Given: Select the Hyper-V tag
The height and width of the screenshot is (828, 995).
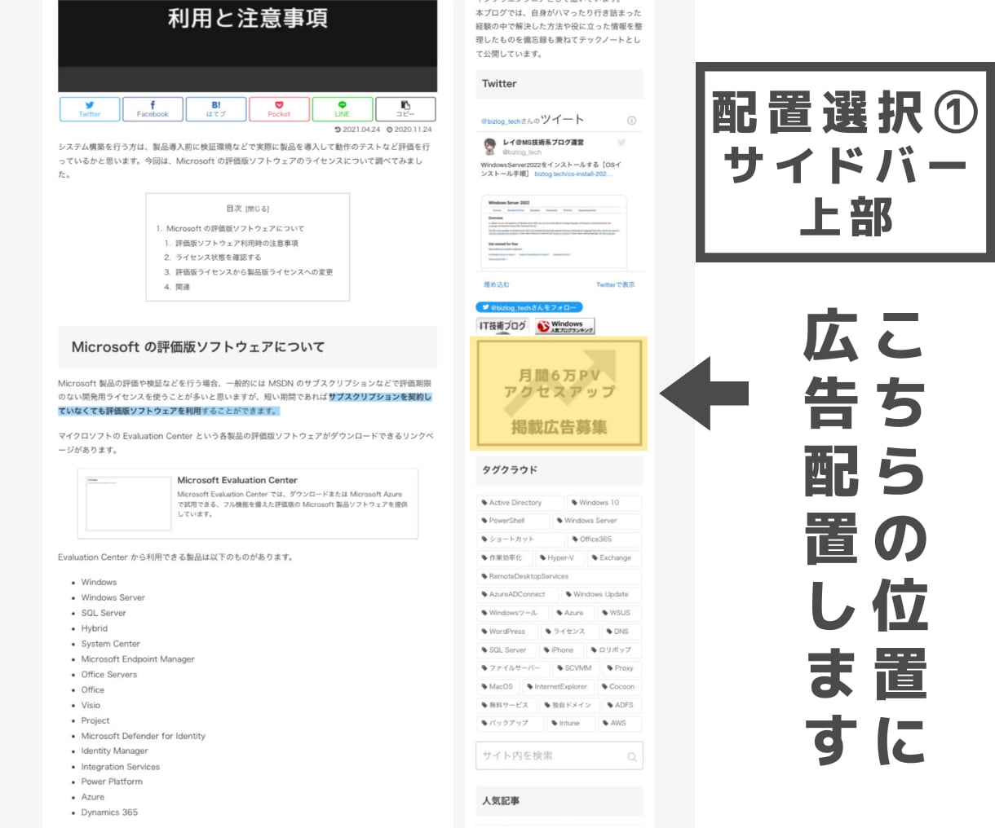Looking at the screenshot, I should [x=560, y=558].
